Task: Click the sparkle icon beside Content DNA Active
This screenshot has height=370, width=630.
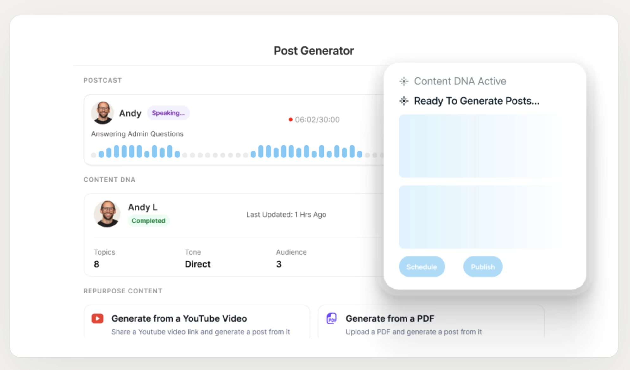Action: point(404,81)
